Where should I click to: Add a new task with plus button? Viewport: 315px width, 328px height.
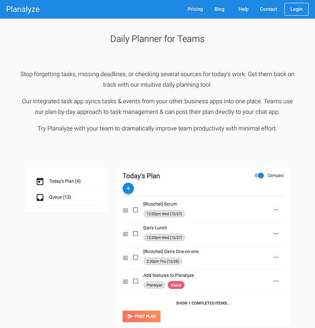click(128, 188)
